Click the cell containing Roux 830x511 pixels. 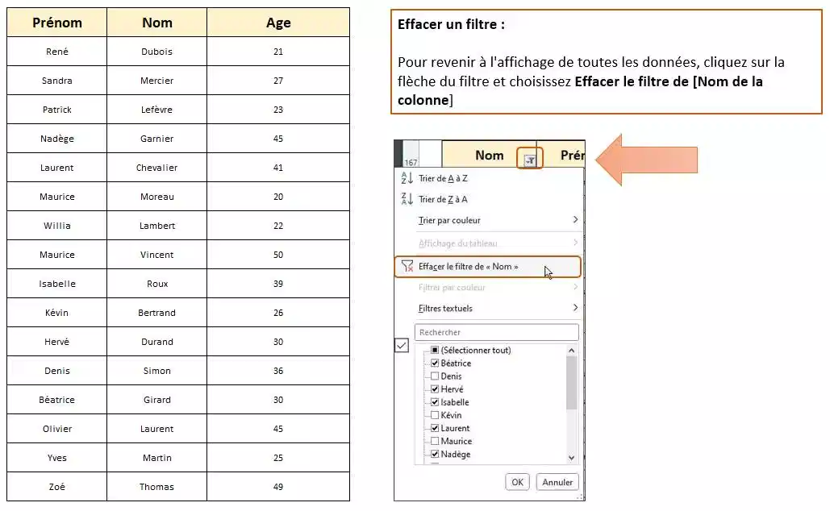point(157,284)
